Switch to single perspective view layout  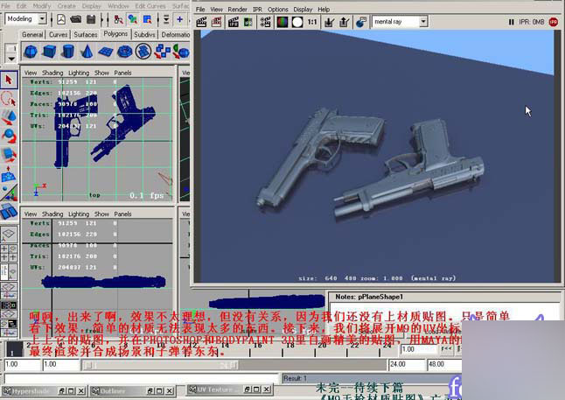pos(9,235)
